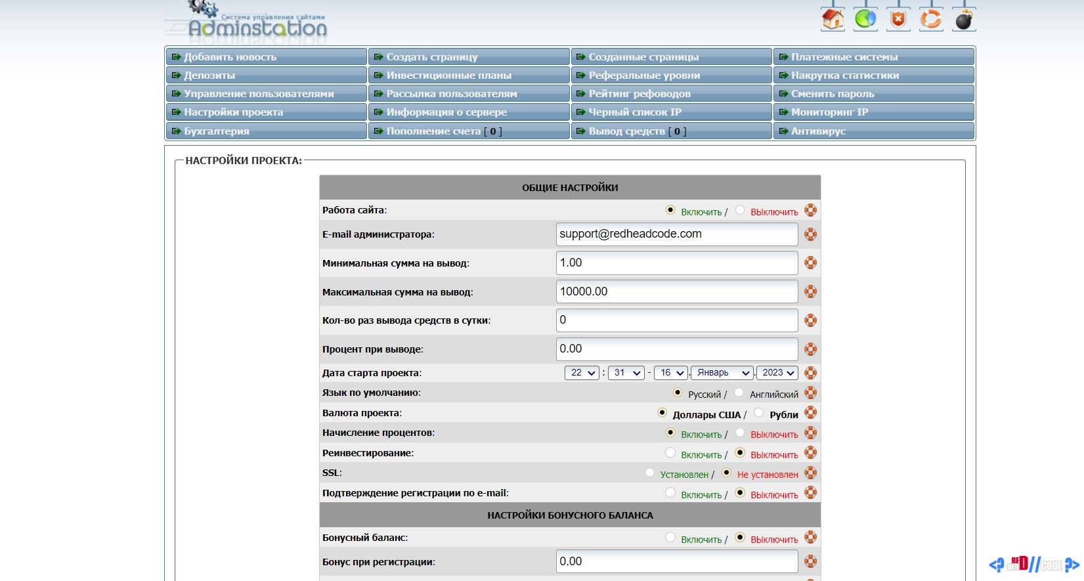This screenshot has width=1084, height=581.
Task: Open the home house icon
Action: click(x=833, y=19)
